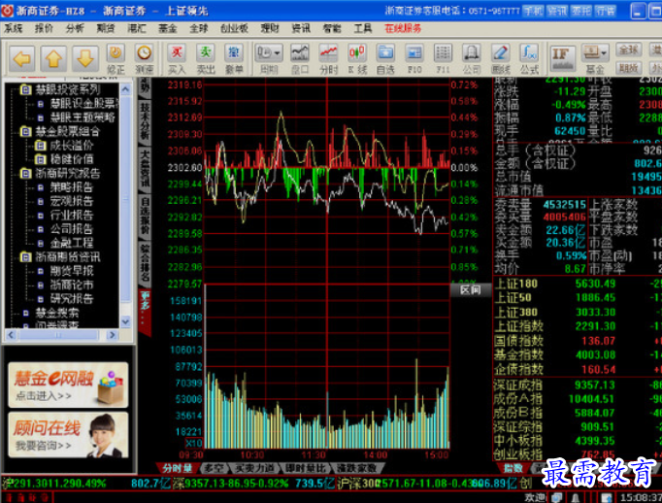The width and height of the screenshot is (662, 503).
Task: Open the 创业板 menu
Action: pyautogui.click(x=234, y=28)
